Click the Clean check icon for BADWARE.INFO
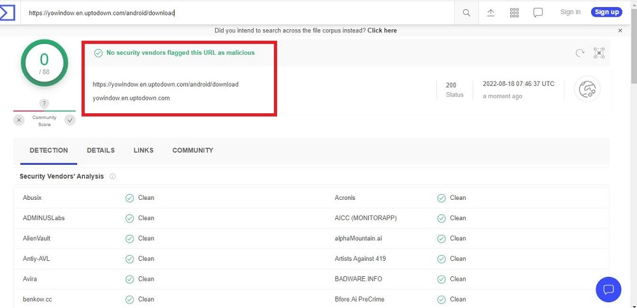The height and width of the screenshot is (308, 637). tap(441, 279)
